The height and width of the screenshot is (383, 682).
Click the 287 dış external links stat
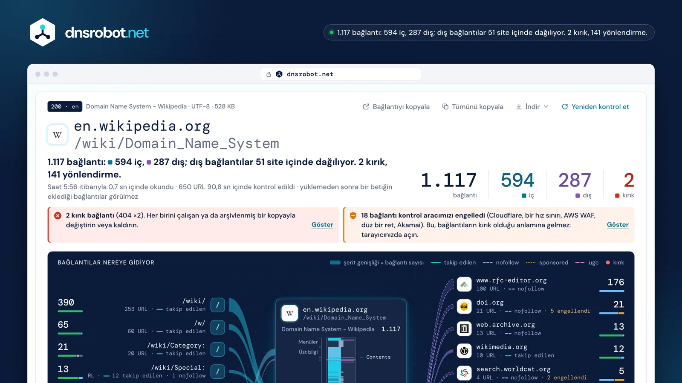pyautogui.click(x=575, y=184)
